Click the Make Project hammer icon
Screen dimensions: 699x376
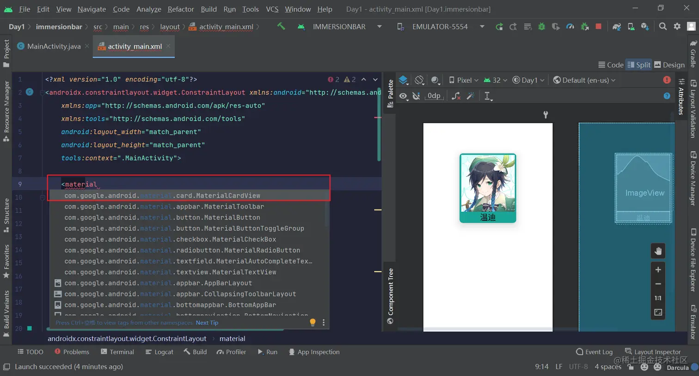point(281,26)
